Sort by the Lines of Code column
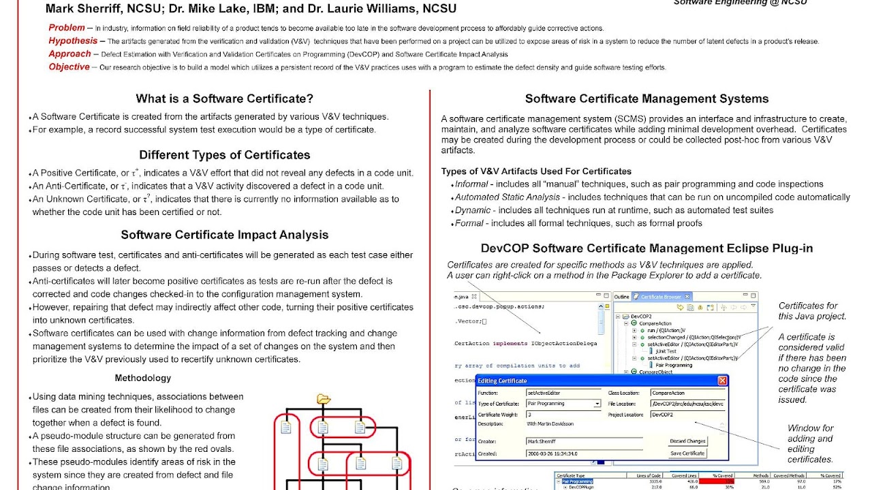 coord(644,476)
